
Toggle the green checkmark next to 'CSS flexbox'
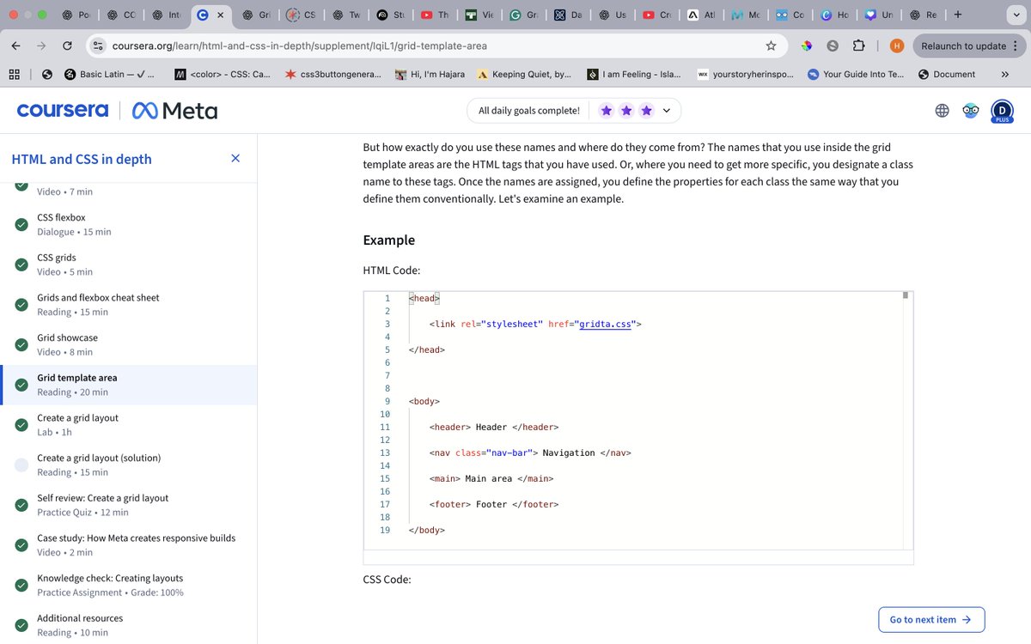coord(21,224)
